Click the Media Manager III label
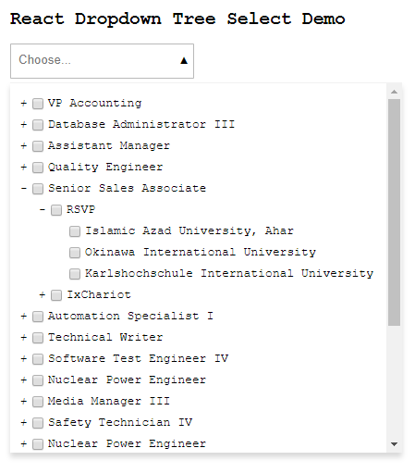 click(x=109, y=401)
